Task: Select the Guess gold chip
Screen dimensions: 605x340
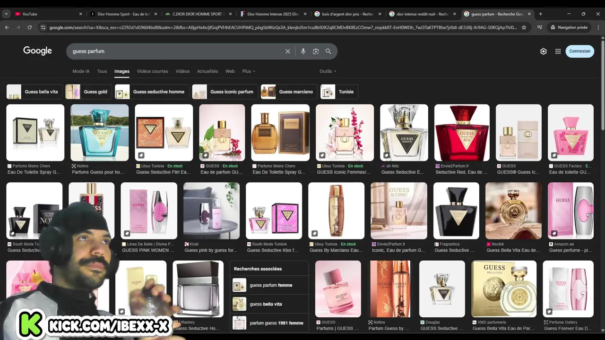Action: (88, 92)
